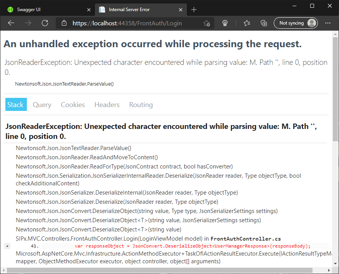The width and height of the screenshot is (339, 274).
Task: Close the Internal Server Error tab
Action: (181, 10)
